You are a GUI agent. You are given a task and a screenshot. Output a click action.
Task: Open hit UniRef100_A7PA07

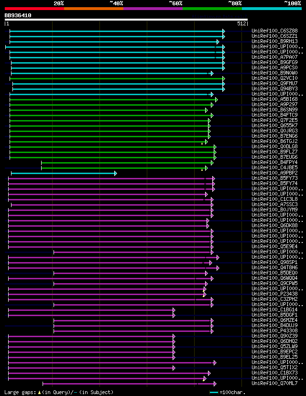coord(274,57)
